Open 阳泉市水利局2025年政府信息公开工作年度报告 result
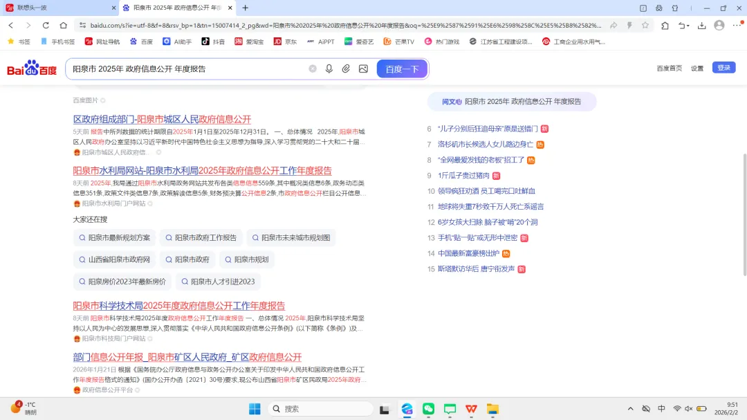747x420 pixels. 202,170
